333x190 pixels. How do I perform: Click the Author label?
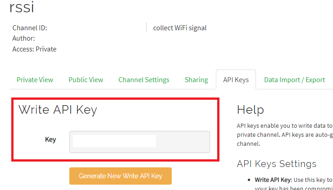[x=24, y=38]
